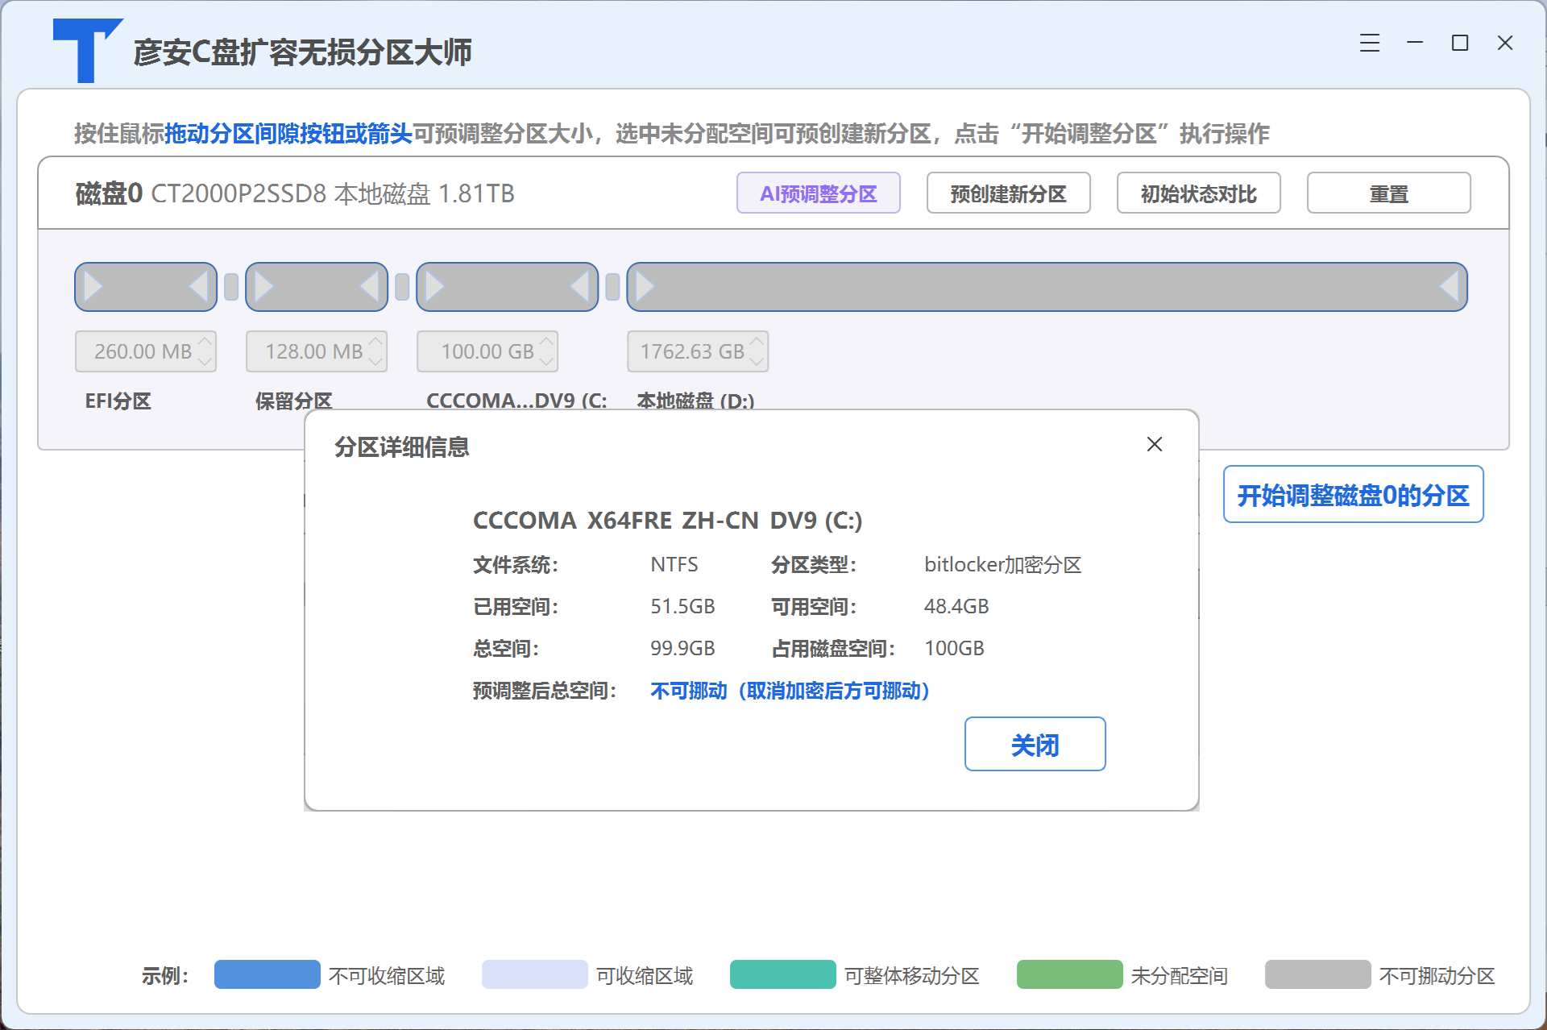Decrease the 100.00 GB size with down arrow
This screenshot has height=1030, width=1547.
coord(546,361)
